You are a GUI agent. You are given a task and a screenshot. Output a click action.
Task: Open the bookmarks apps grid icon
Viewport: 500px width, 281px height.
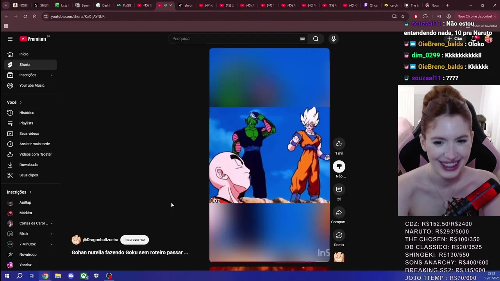[x=6, y=26]
